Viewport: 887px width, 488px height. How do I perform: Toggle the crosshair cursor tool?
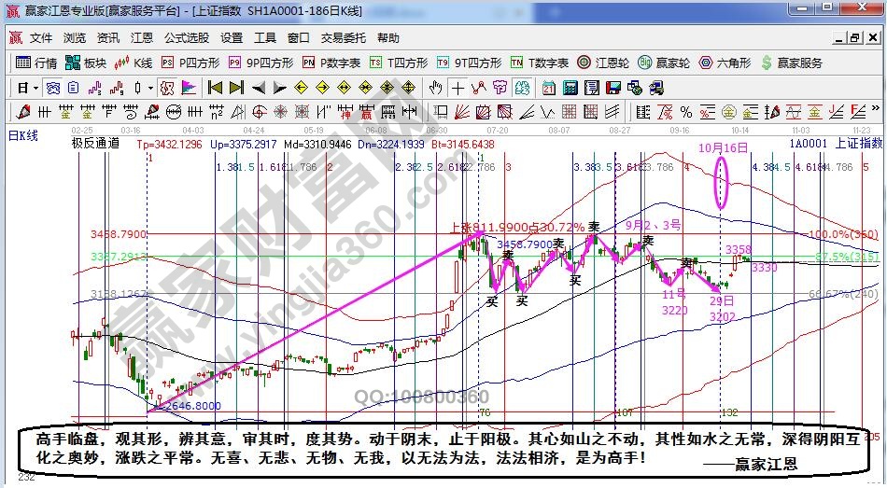[458, 88]
